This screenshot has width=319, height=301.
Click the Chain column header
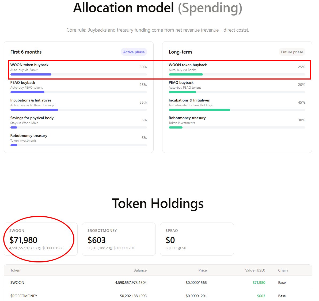pyautogui.click(x=283, y=270)
